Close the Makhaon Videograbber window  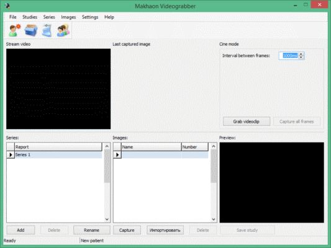(319, 4)
